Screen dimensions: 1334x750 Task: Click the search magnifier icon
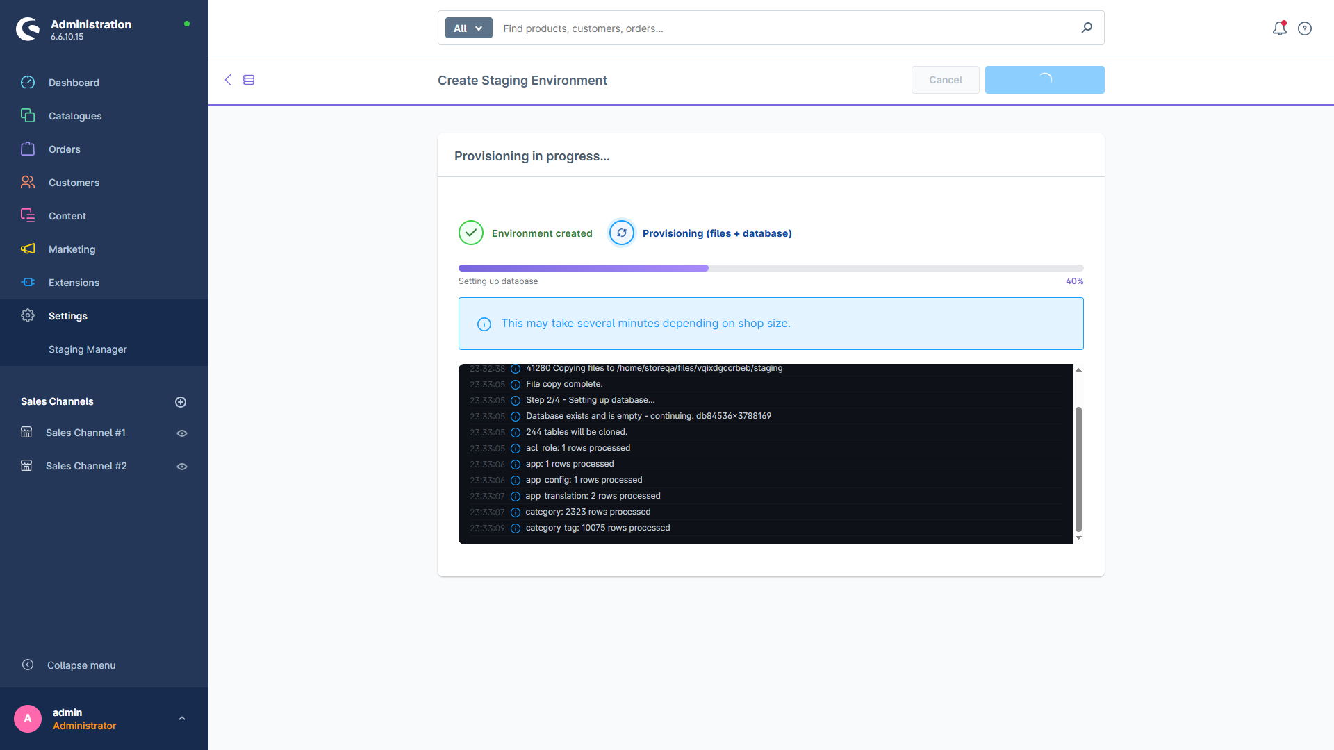click(x=1087, y=28)
